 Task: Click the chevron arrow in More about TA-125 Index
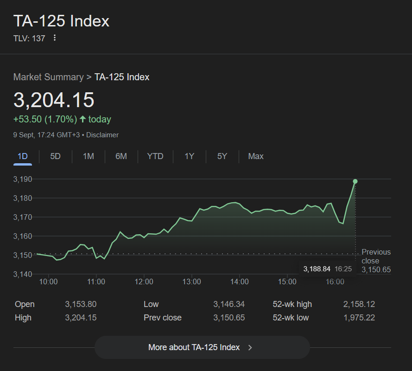click(x=250, y=347)
